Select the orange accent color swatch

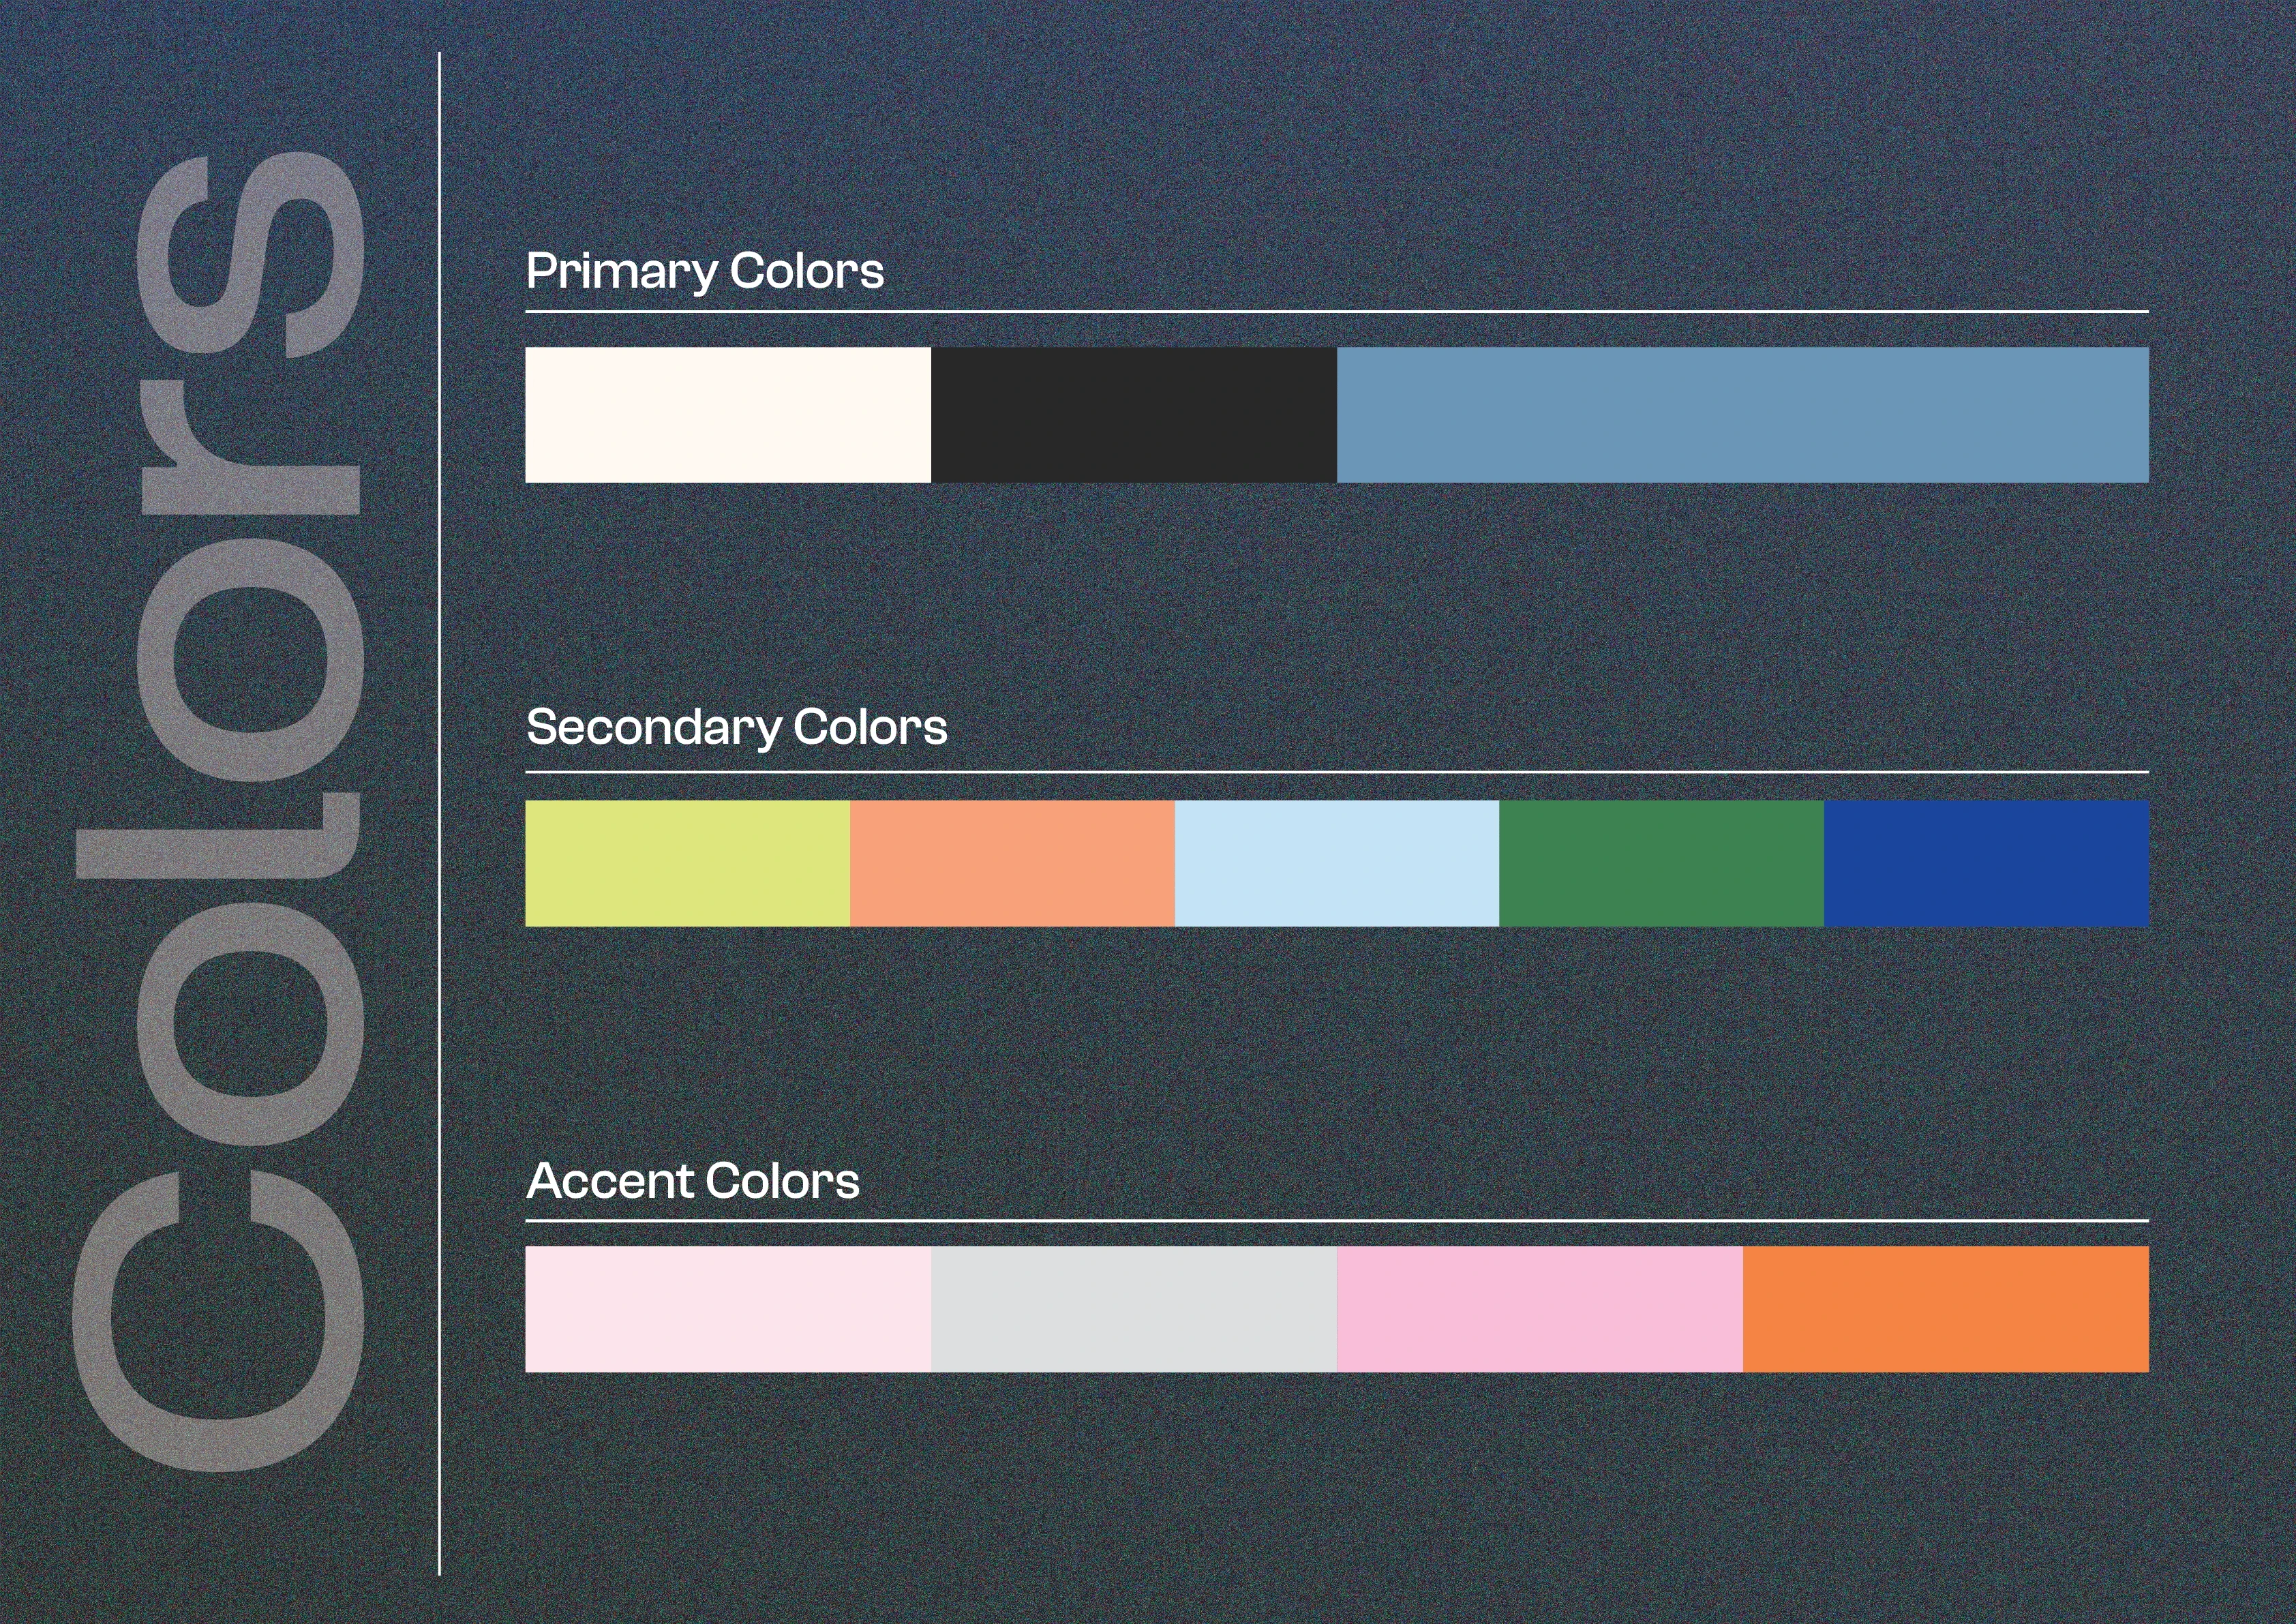[x=1945, y=1309]
